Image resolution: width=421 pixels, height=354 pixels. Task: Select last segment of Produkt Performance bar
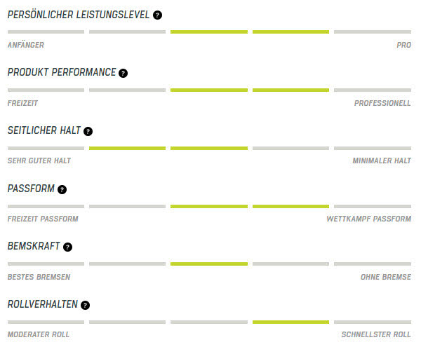pos(372,90)
